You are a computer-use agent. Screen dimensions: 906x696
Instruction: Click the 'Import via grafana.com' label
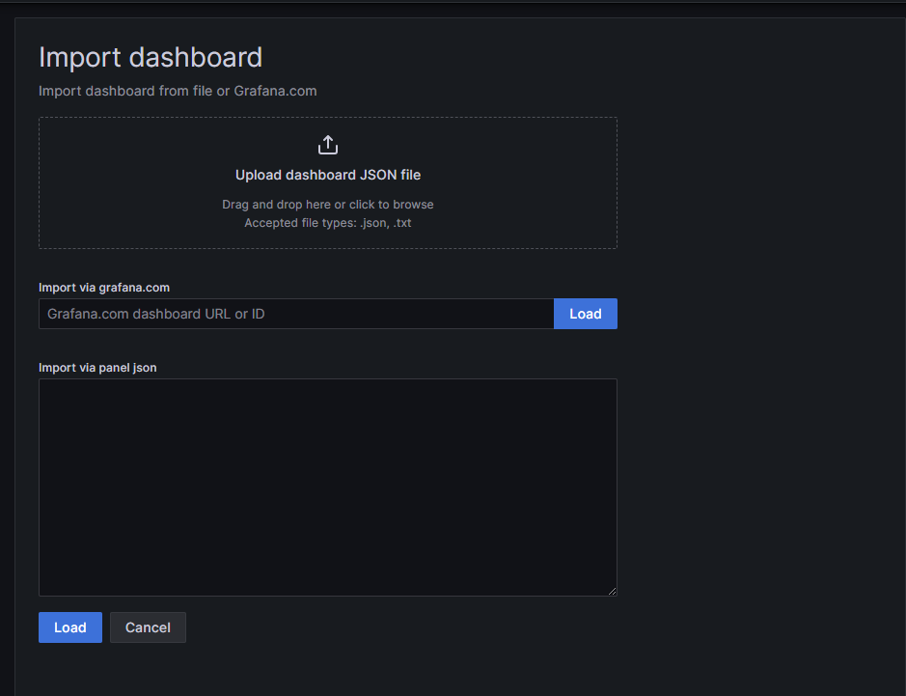[104, 288]
